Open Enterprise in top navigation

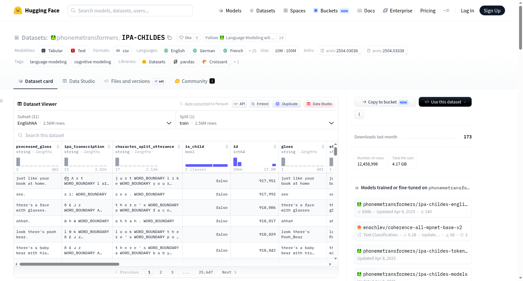(397, 10)
